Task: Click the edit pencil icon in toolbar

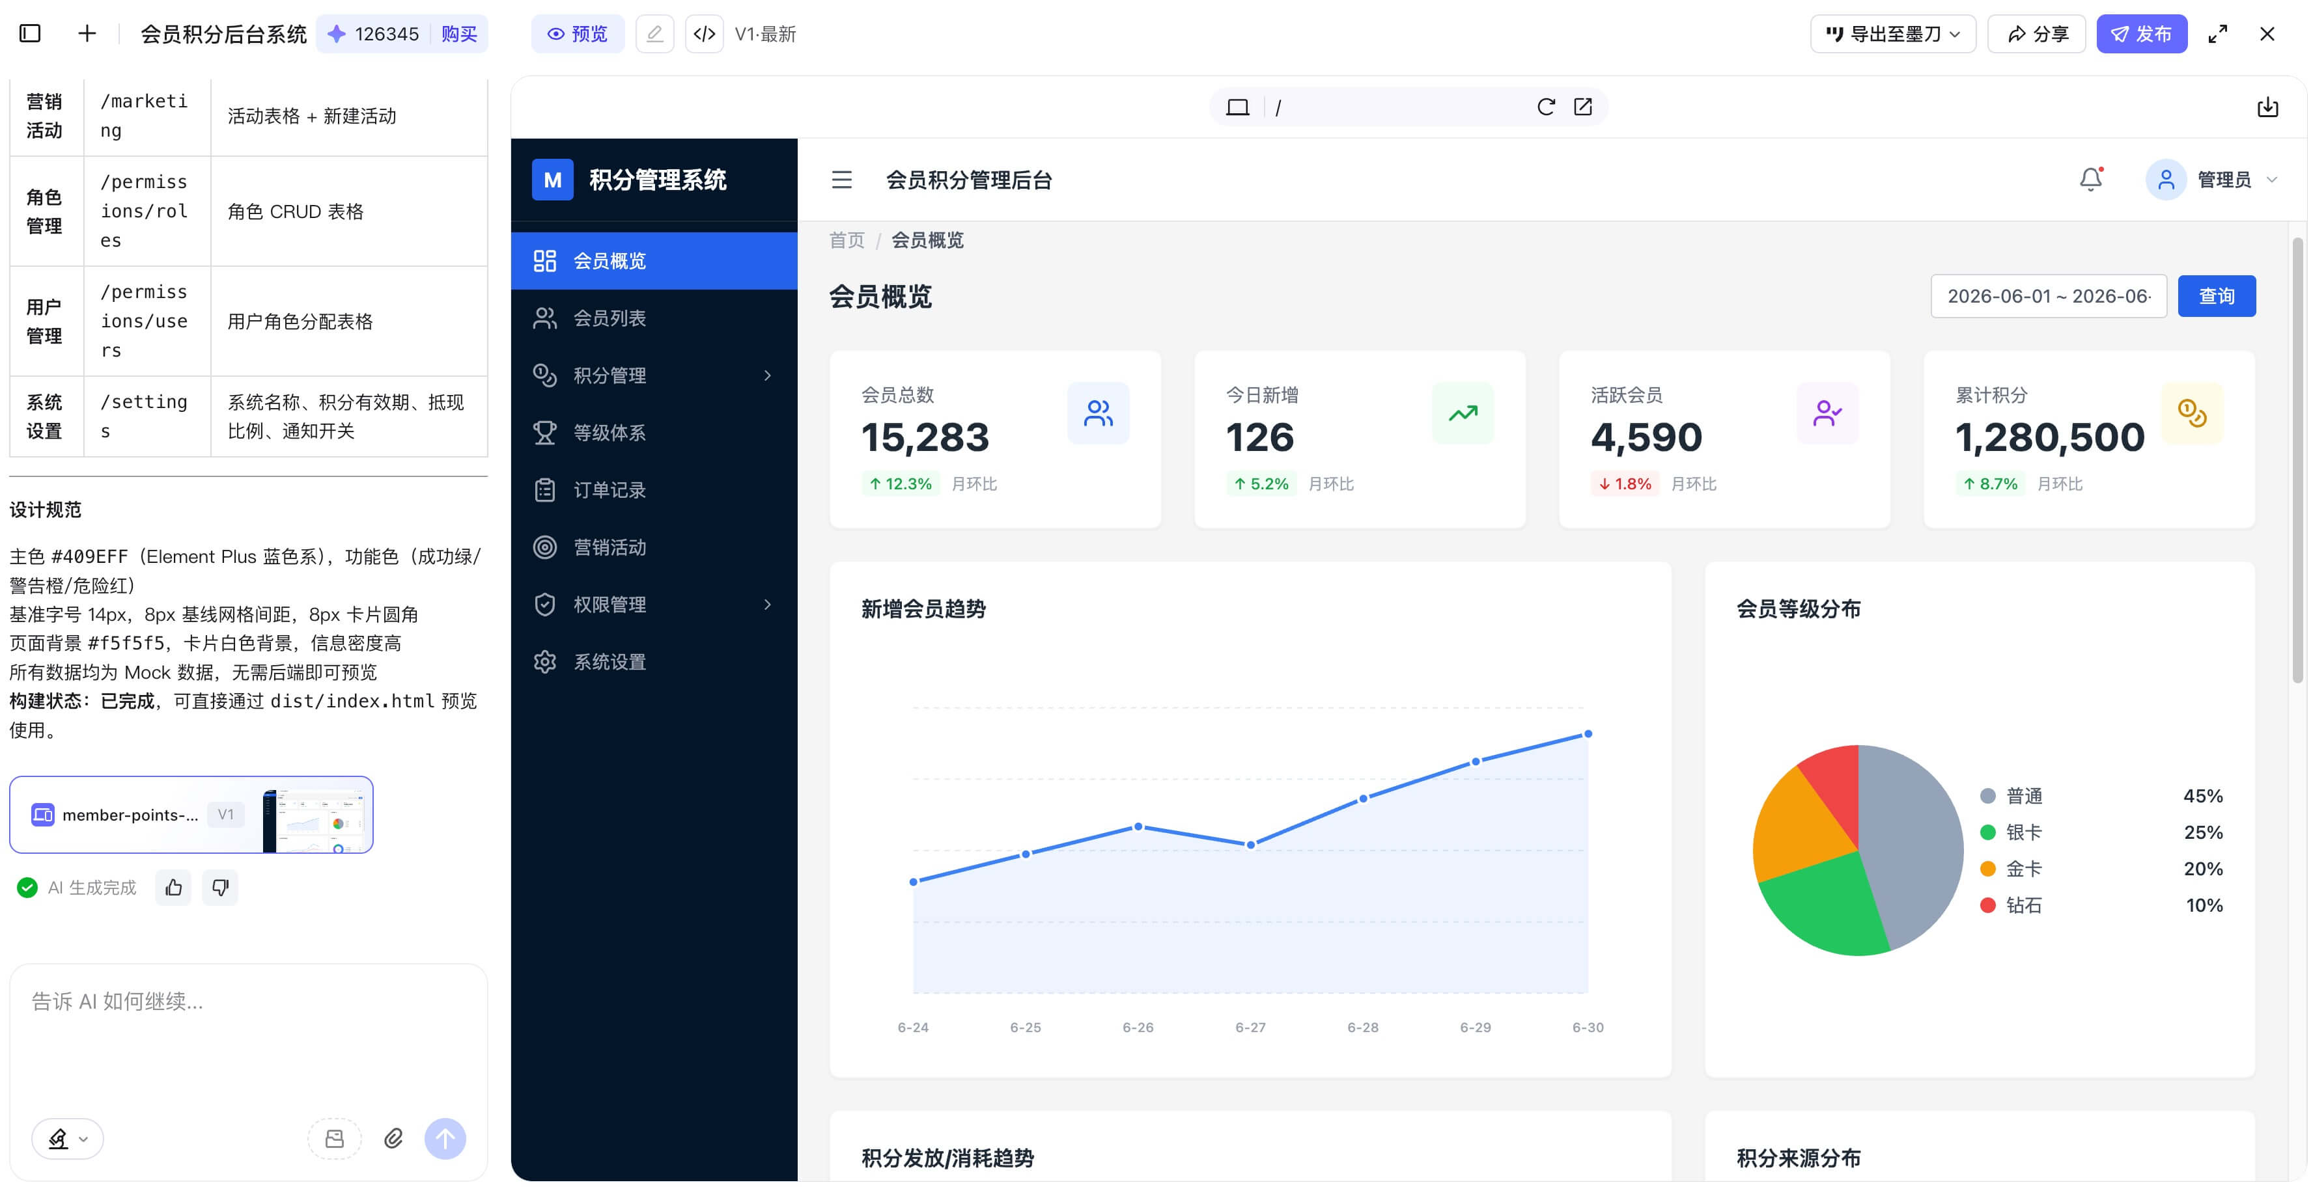Action: click(x=654, y=34)
